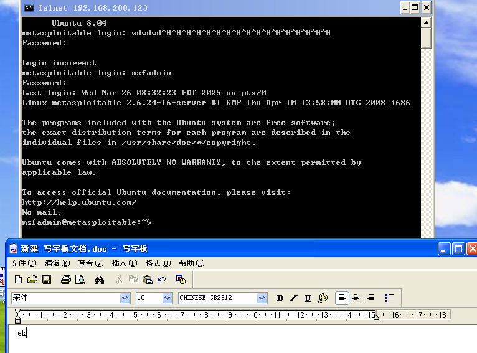The width and height of the screenshot is (477, 353).
Task: Align text left
Action: (342, 298)
